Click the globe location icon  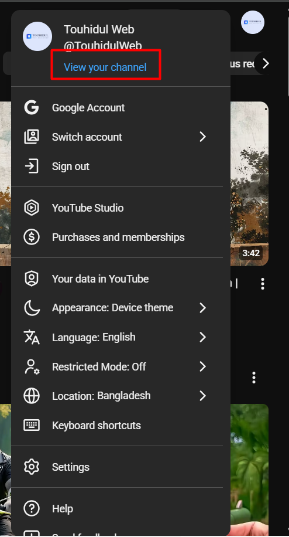[32, 396]
